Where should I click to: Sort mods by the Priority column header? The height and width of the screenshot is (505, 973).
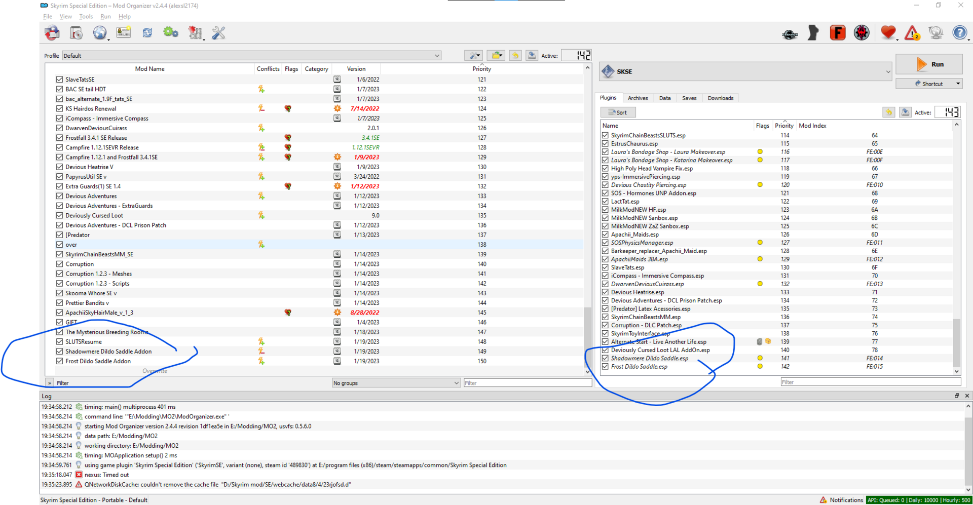481,69
